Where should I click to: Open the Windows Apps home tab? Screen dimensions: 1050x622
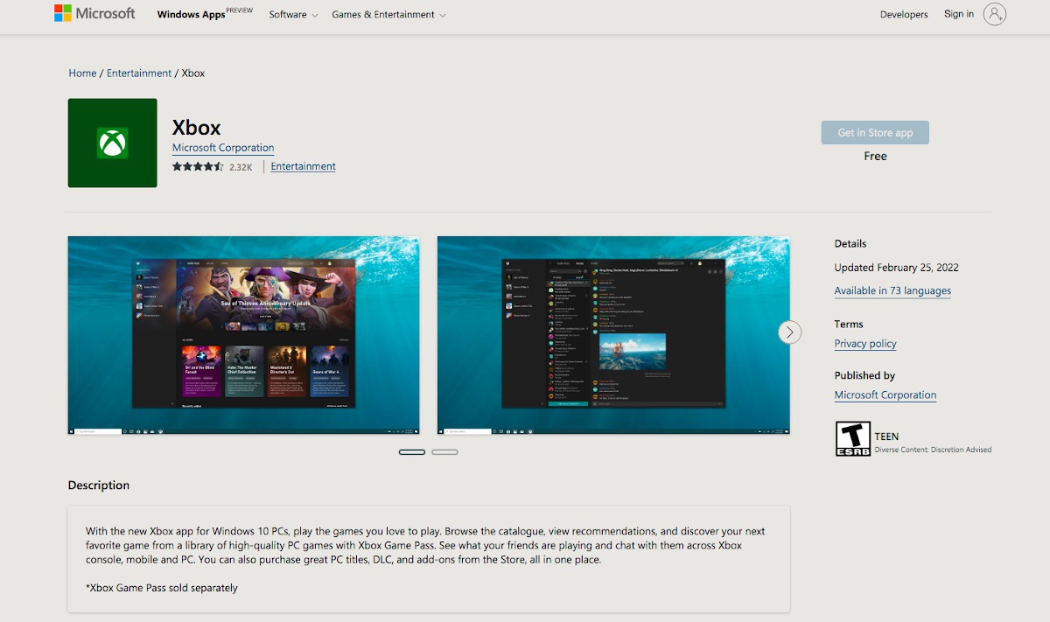[192, 15]
